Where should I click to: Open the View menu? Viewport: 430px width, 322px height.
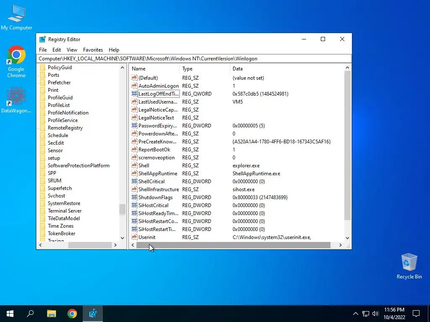tap(72, 50)
